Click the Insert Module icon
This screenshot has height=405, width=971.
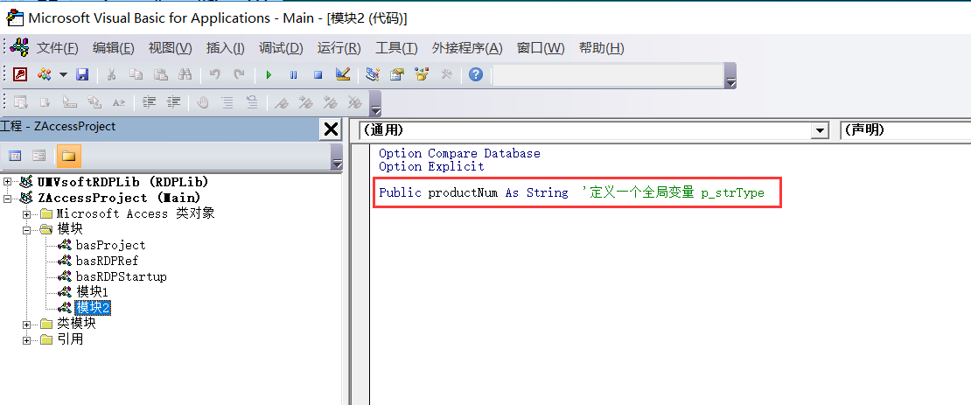(x=44, y=75)
